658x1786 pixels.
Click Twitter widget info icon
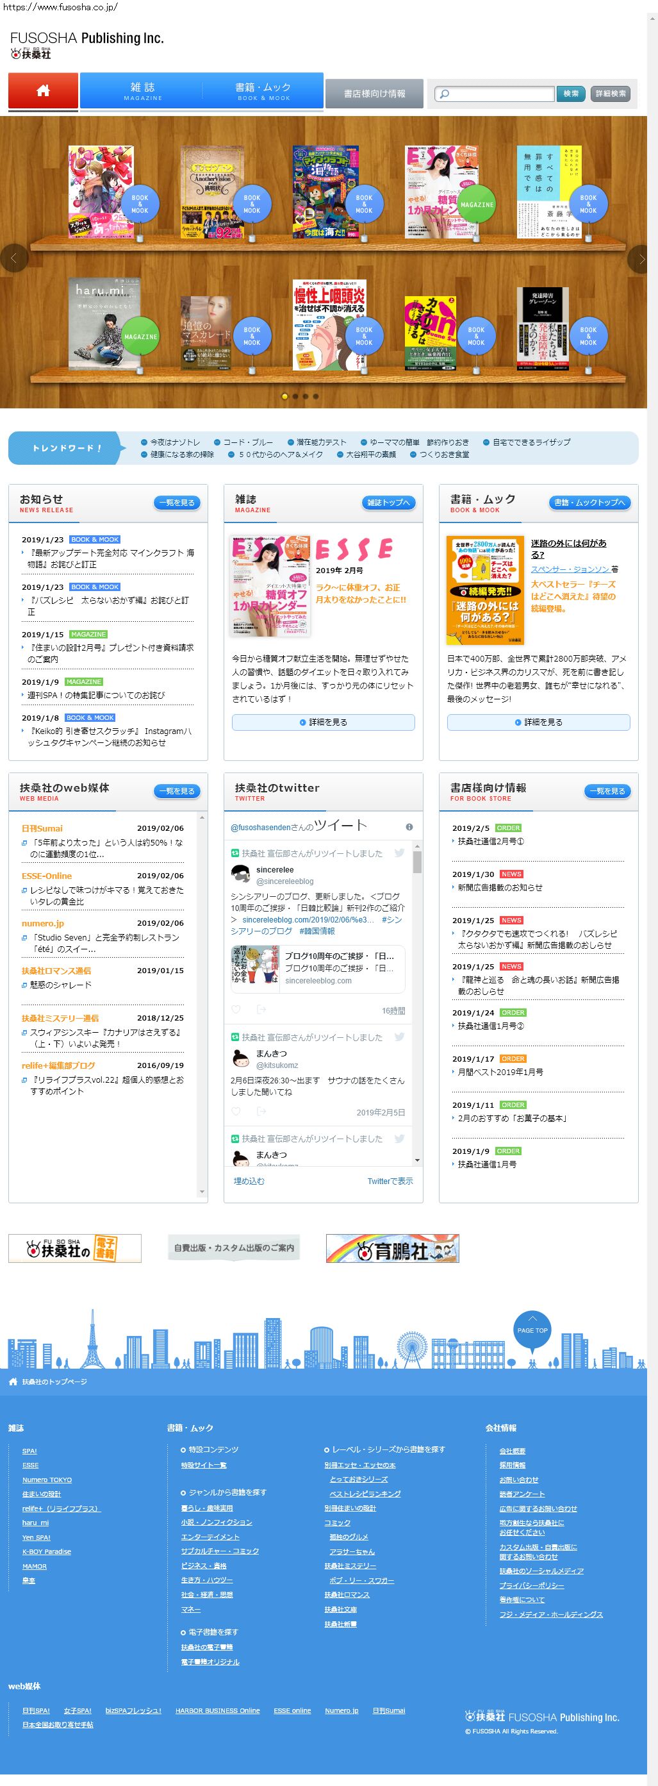point(409,827)
